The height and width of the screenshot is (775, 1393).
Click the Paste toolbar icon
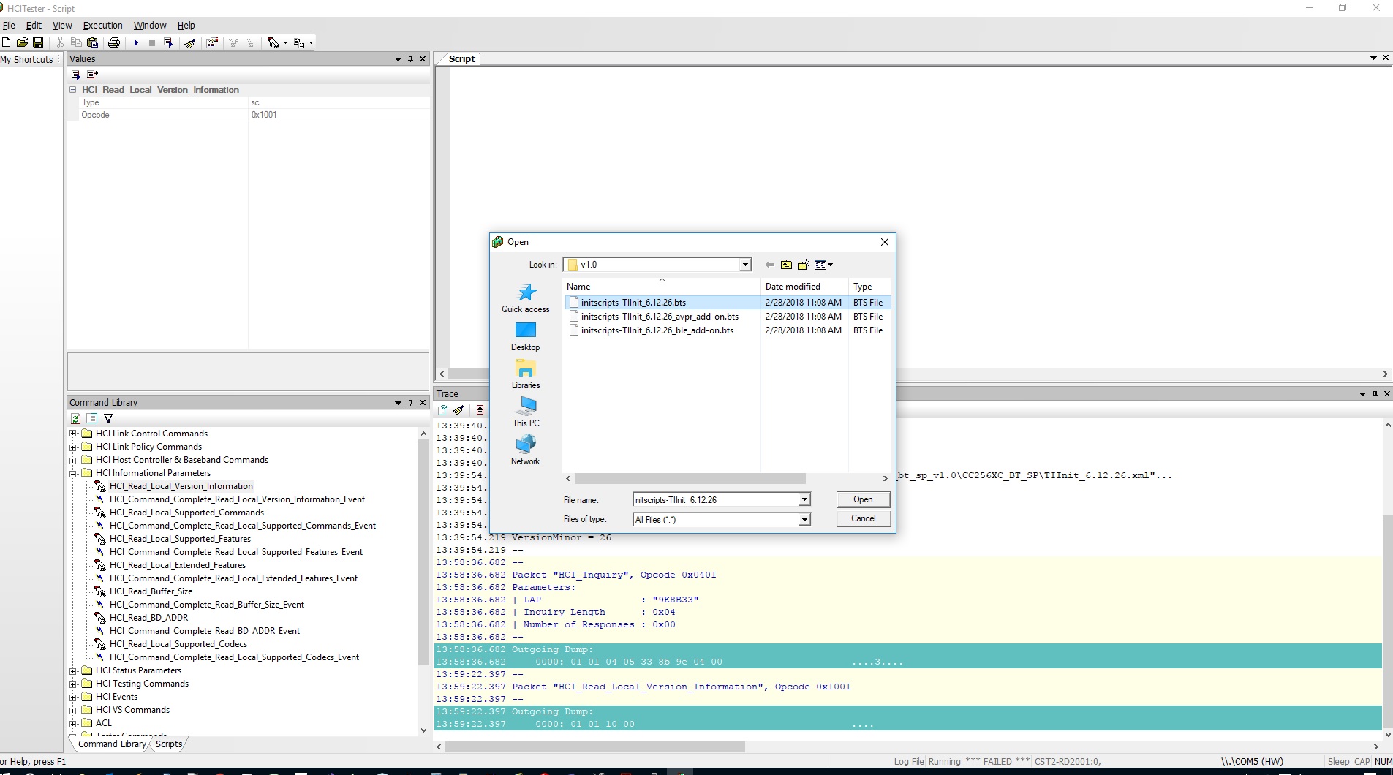[x=92, y=42]
